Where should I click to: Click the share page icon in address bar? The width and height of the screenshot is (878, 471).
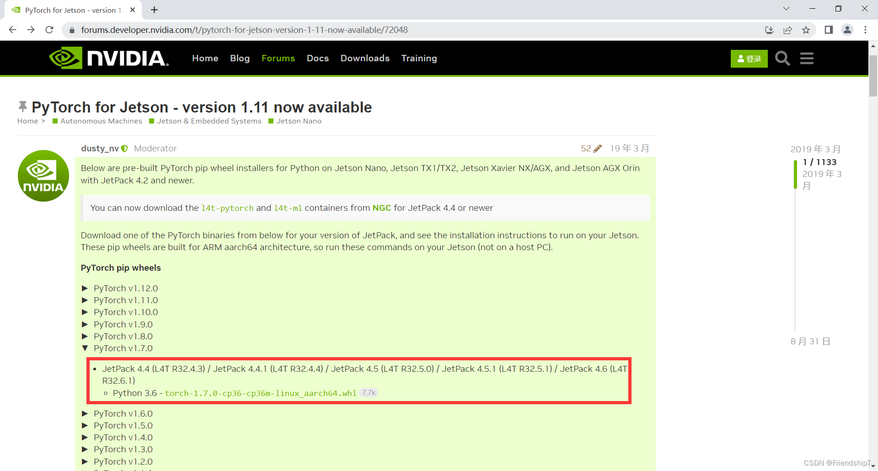(787, 30)
